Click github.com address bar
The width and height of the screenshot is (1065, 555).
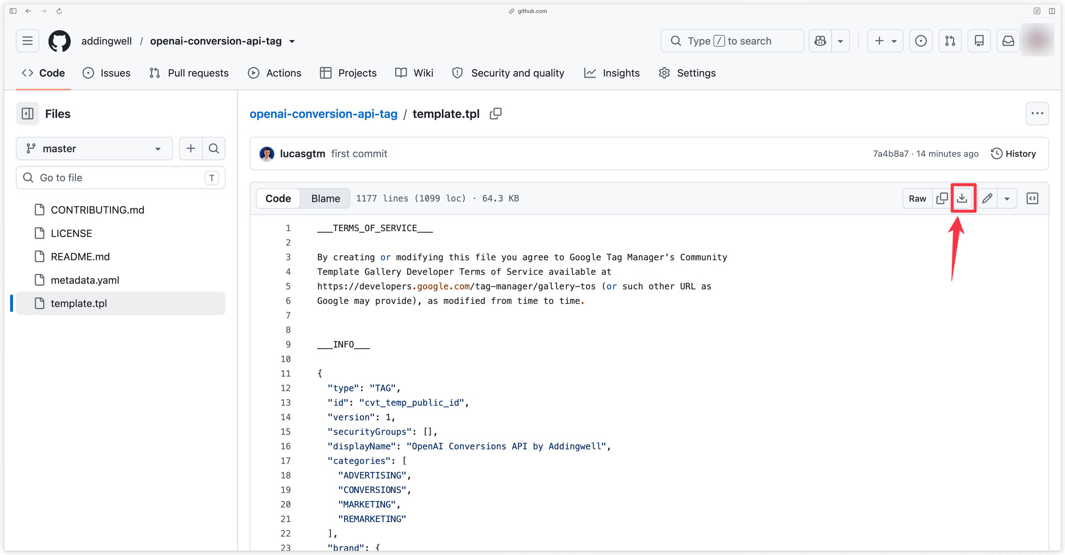pyautogui.click(x=528, y=11)
